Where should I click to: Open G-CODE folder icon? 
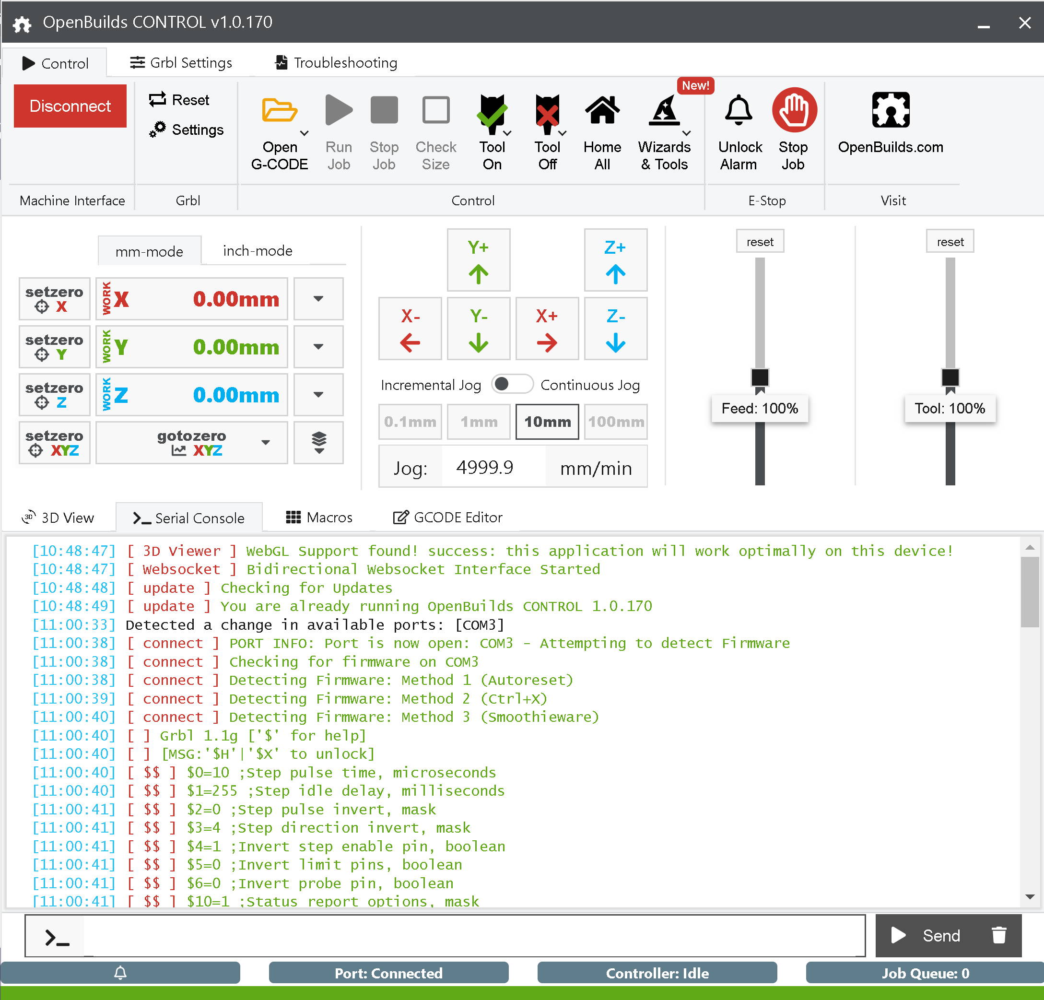click(x=279, y=111)
